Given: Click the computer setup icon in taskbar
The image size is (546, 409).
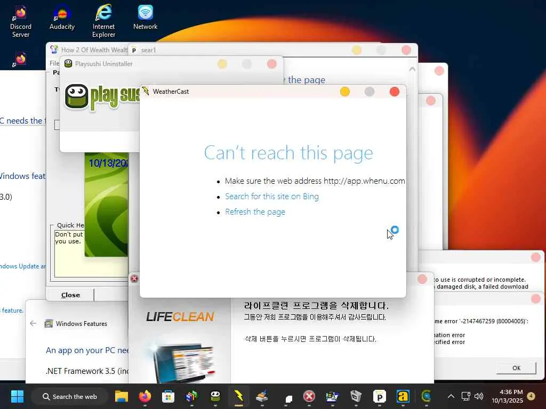Looking at the screenshot, I should pos(332,396).
